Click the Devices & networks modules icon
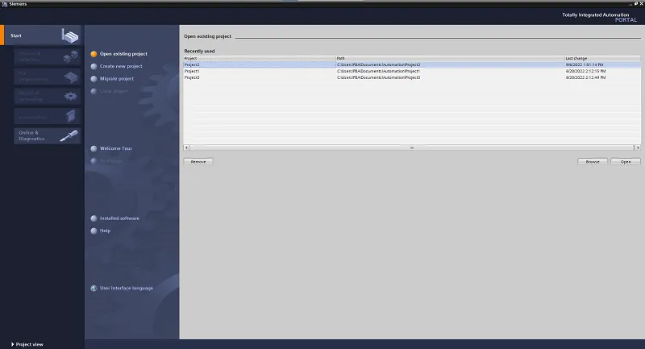Viewport: 645px width, 349px height. point(70,56)
